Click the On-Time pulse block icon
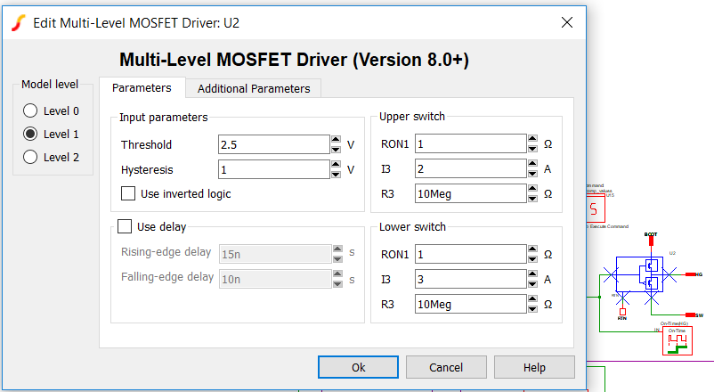714x392 pixels. tap(677, 341)
